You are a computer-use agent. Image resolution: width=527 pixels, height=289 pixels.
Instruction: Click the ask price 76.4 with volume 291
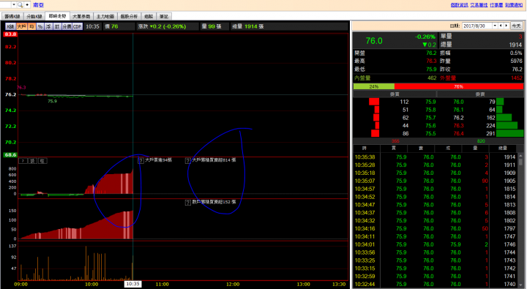458,133
